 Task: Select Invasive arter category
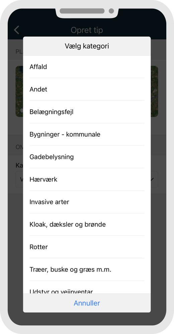(87, 202)
